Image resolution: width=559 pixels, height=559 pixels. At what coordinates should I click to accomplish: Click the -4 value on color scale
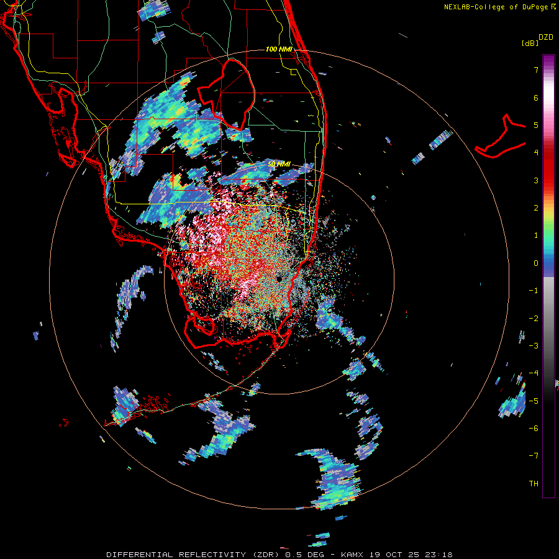(534, 373)
